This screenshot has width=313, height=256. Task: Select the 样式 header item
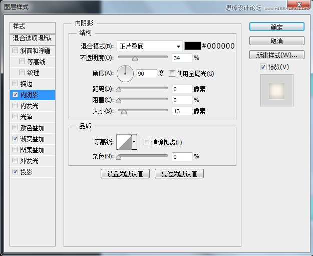tap(33, 28)
